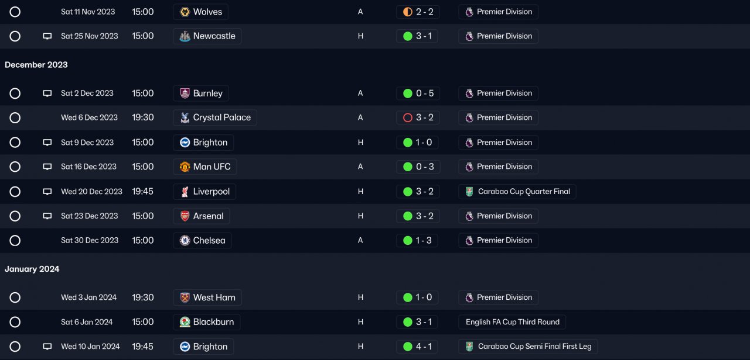Open the West Ham team button
This screenshot has height=360, width=750.
click(207, 297)
